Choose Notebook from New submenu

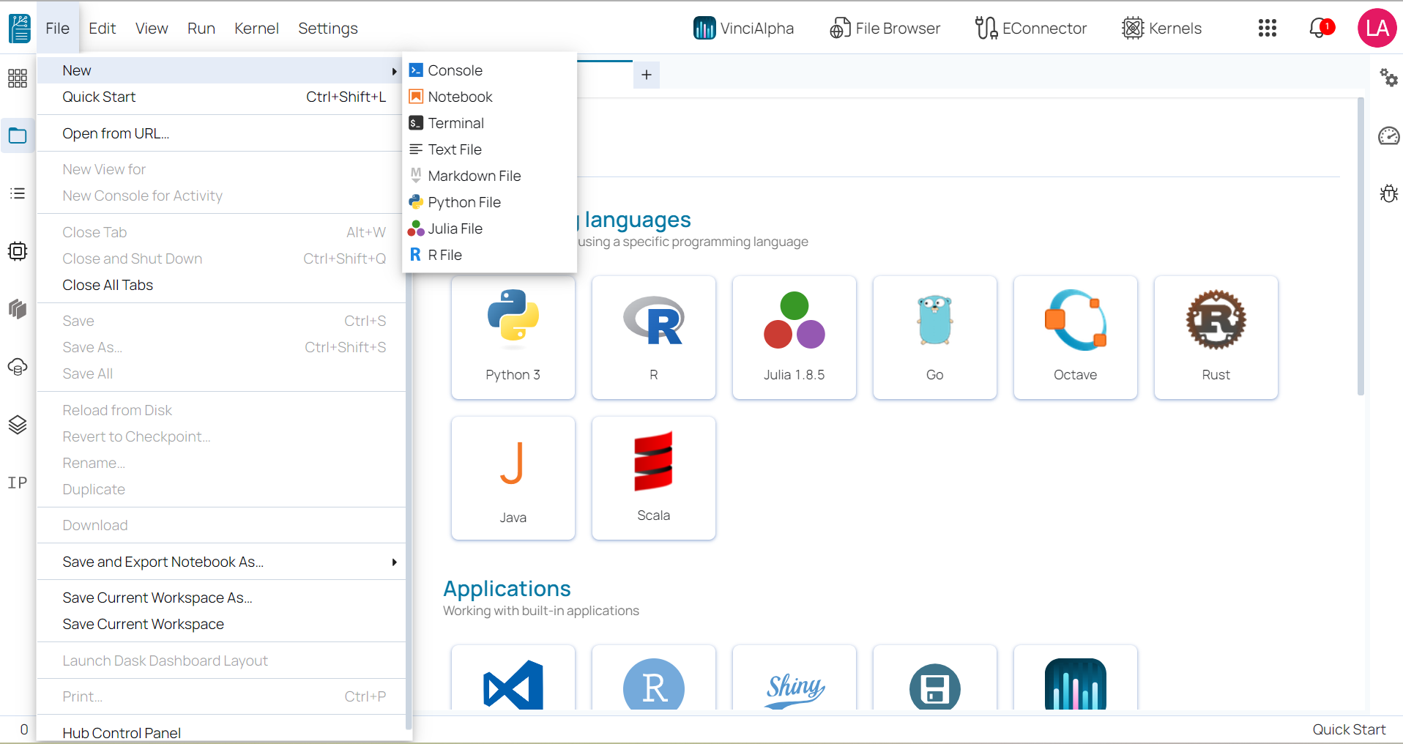click(x=489, y=97)
